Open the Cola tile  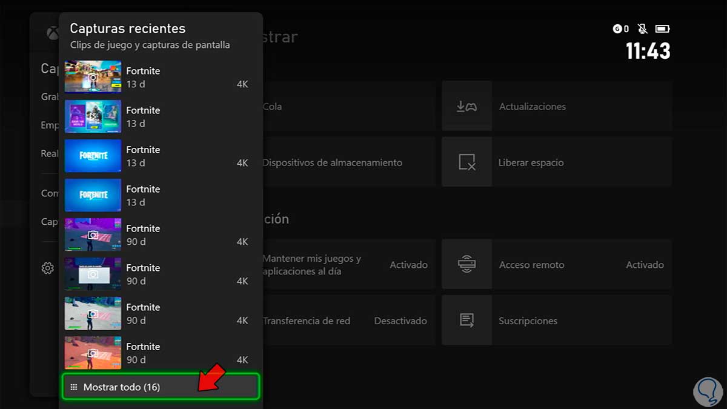(x=348, y=106)
